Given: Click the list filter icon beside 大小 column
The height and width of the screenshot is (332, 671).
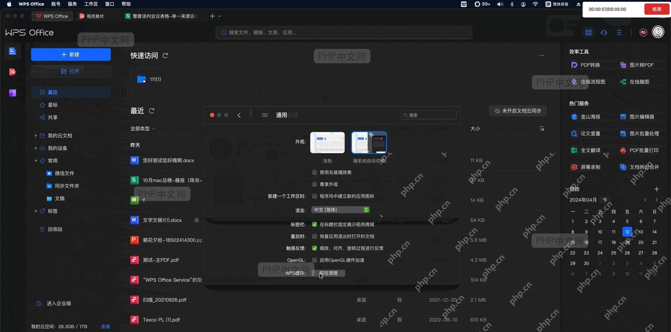Looking at the screenshot, I should (x=542, y=129).
